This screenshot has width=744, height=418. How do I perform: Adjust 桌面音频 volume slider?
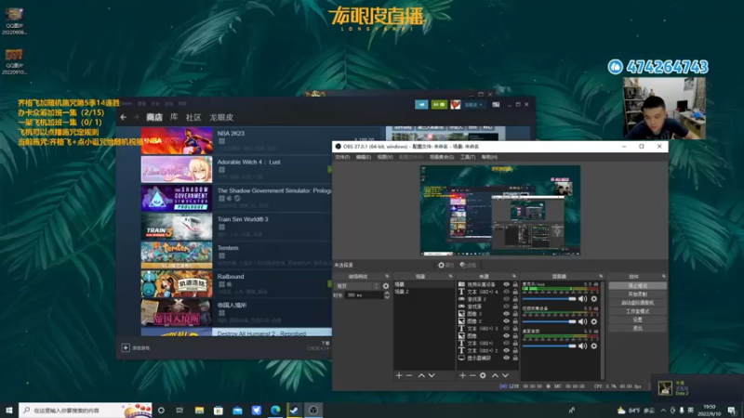click(549, 346)
